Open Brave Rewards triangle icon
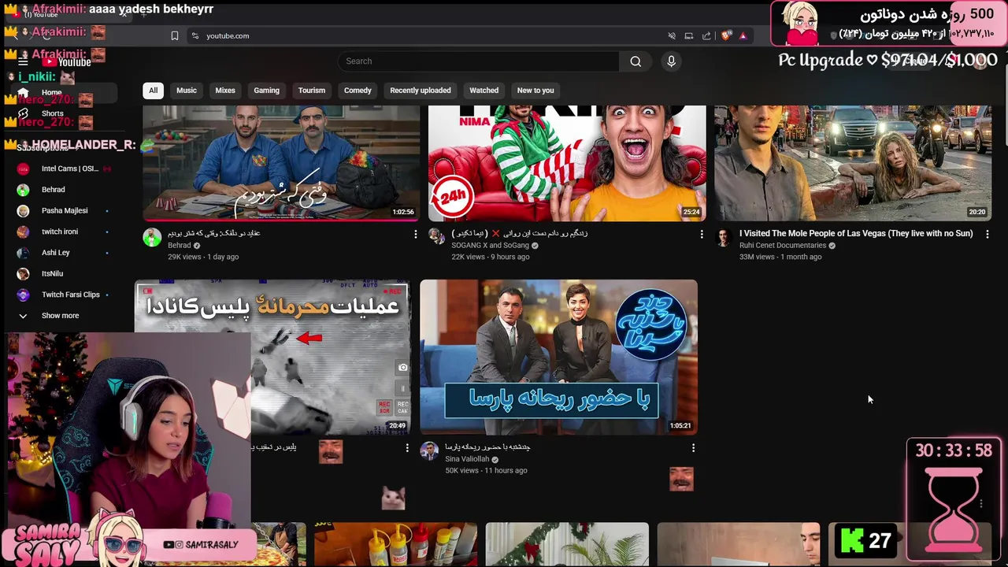This screenshot has width=1008, height=567. (x=743, y=35)
